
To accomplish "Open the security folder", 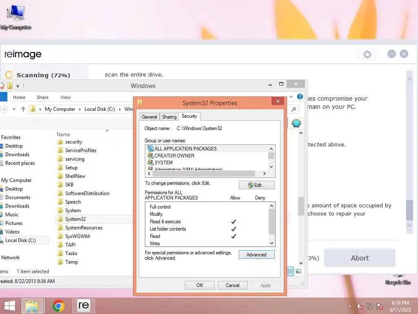I will coord(70,142).
